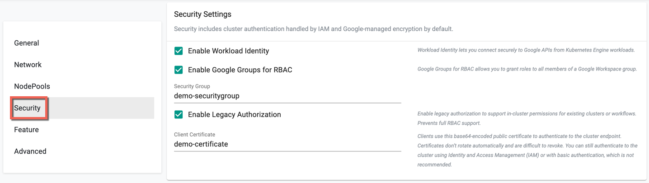Click the IAM and Google-managed encryption subtitle
Screen dimensions: 649x183
coord(313,29)
